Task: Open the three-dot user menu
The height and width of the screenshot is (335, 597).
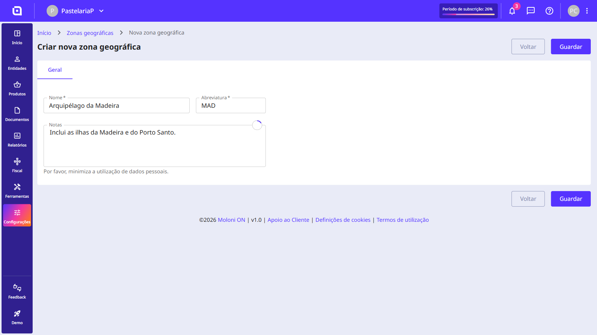Action: [x=587, y=11]
